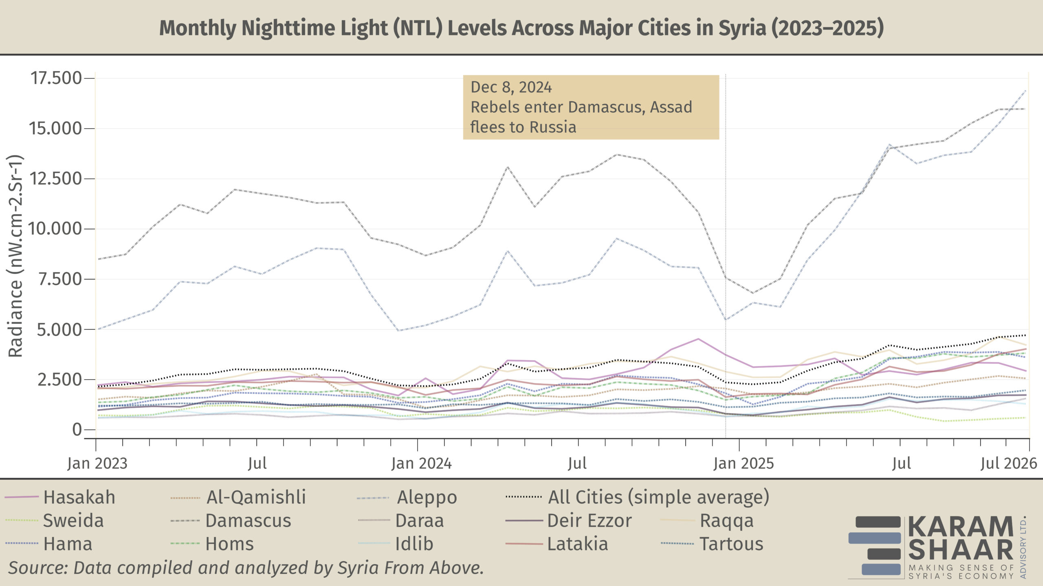
Task: Click the Al-Qamishli legend line icon
Action: [185, 497]
